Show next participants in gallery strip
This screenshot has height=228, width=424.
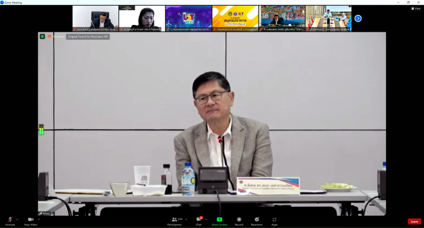tap(358, 18)
